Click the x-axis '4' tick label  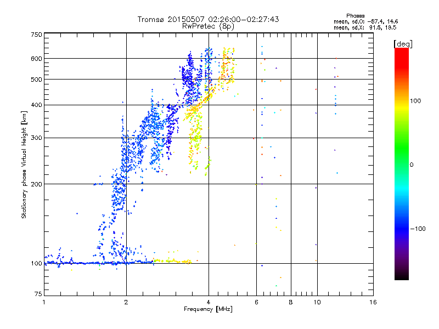(209, 302)
